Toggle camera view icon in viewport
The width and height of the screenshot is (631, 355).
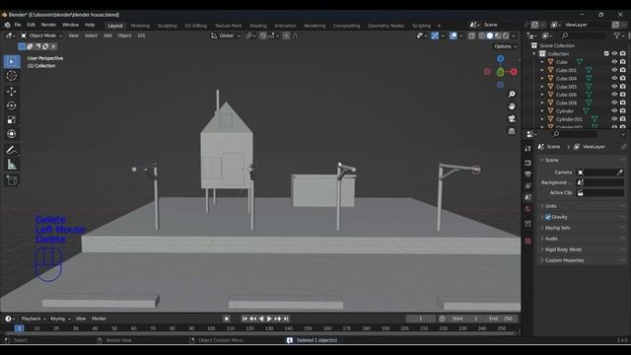512,118
